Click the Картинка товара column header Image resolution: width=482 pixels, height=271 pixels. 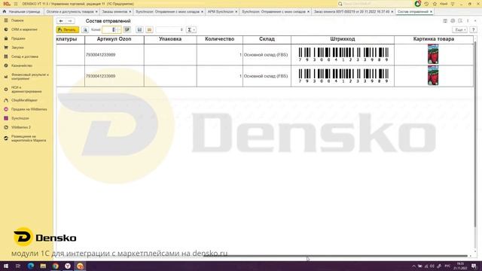pyautogui.click(x=434, y=39)
